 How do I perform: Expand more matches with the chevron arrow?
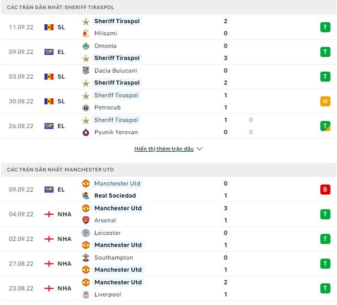click(200, 149)
